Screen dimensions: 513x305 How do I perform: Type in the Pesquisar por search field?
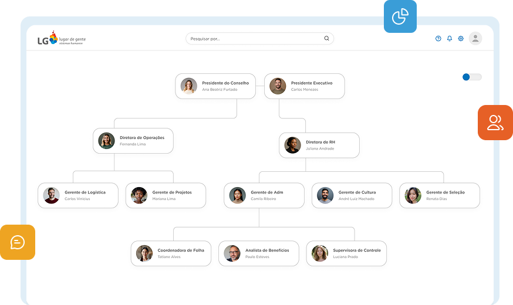255,39
